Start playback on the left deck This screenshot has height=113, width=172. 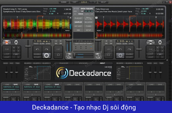point(7,42)
